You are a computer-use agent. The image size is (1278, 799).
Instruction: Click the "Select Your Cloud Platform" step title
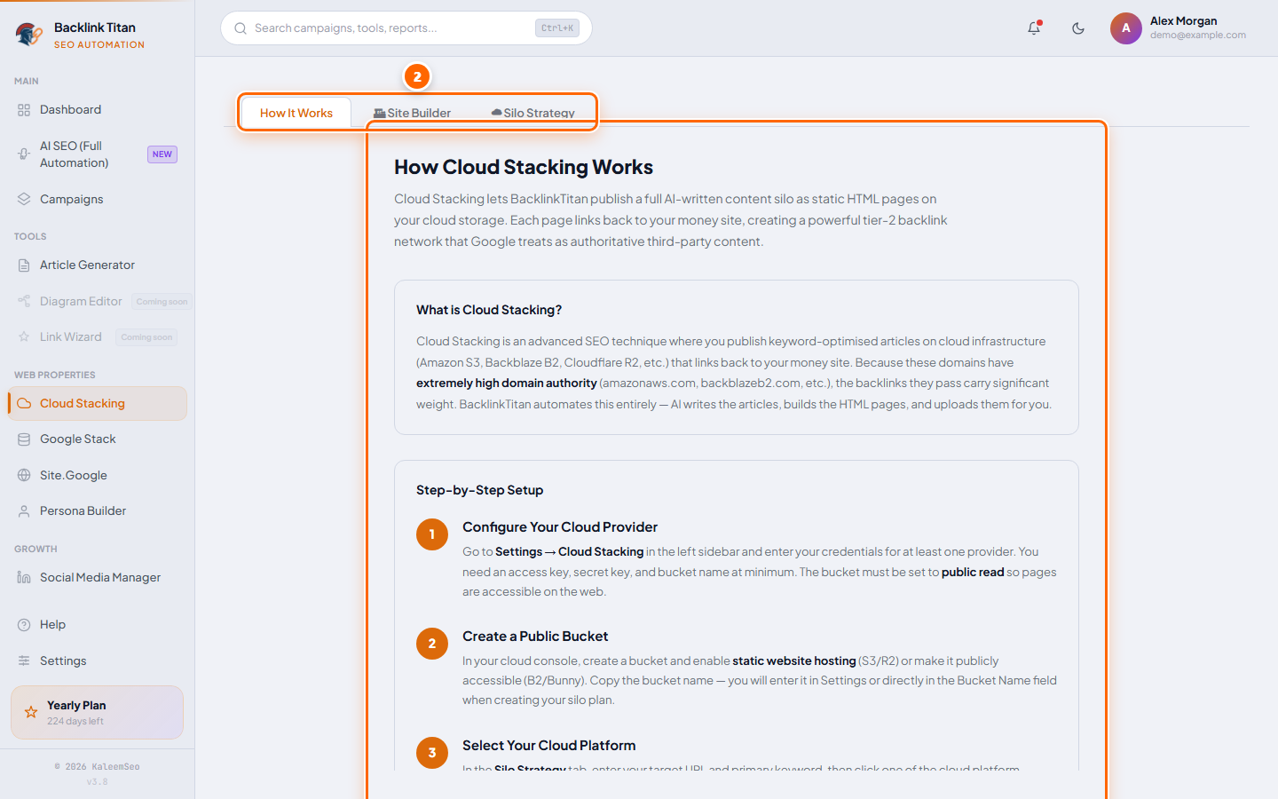pyautogui.click(x=549, y=746)
